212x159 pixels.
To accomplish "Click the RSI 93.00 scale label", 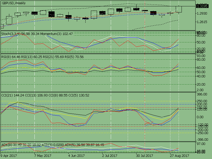I will pyautogui.click(x=201, y=56).
